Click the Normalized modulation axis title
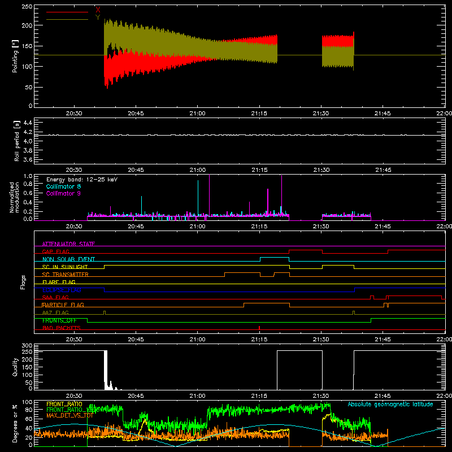Image resolution: width=452 pixels, height=452 pixels. pyautogui.click(x=14, y=197)
